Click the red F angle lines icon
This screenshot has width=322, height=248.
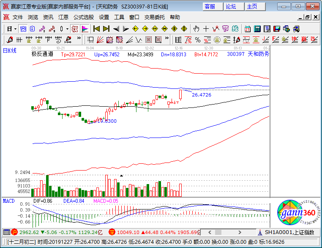(x=276, y=40)
